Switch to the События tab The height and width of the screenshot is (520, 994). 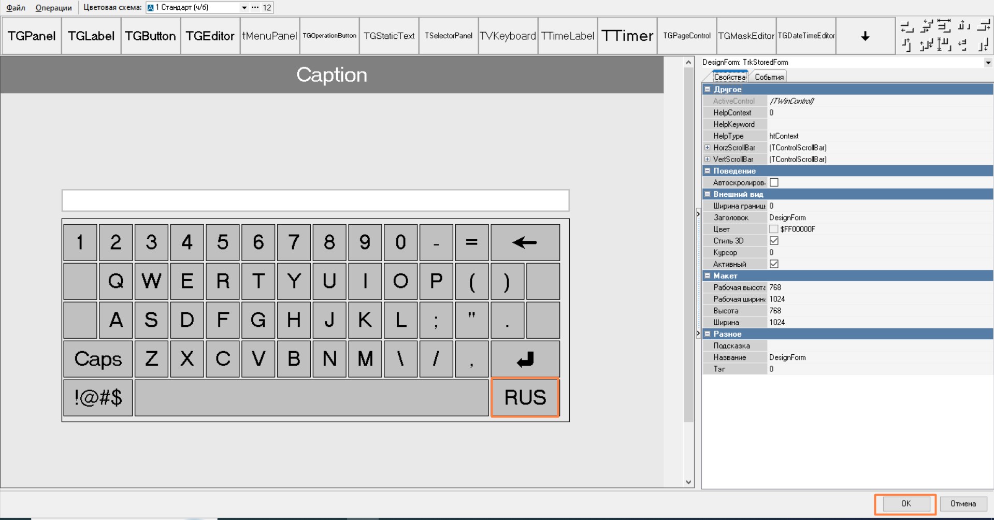point(769,77)
